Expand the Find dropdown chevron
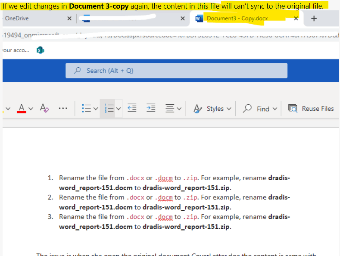This screenshot has height=256, width=340. tap(275, 109)
